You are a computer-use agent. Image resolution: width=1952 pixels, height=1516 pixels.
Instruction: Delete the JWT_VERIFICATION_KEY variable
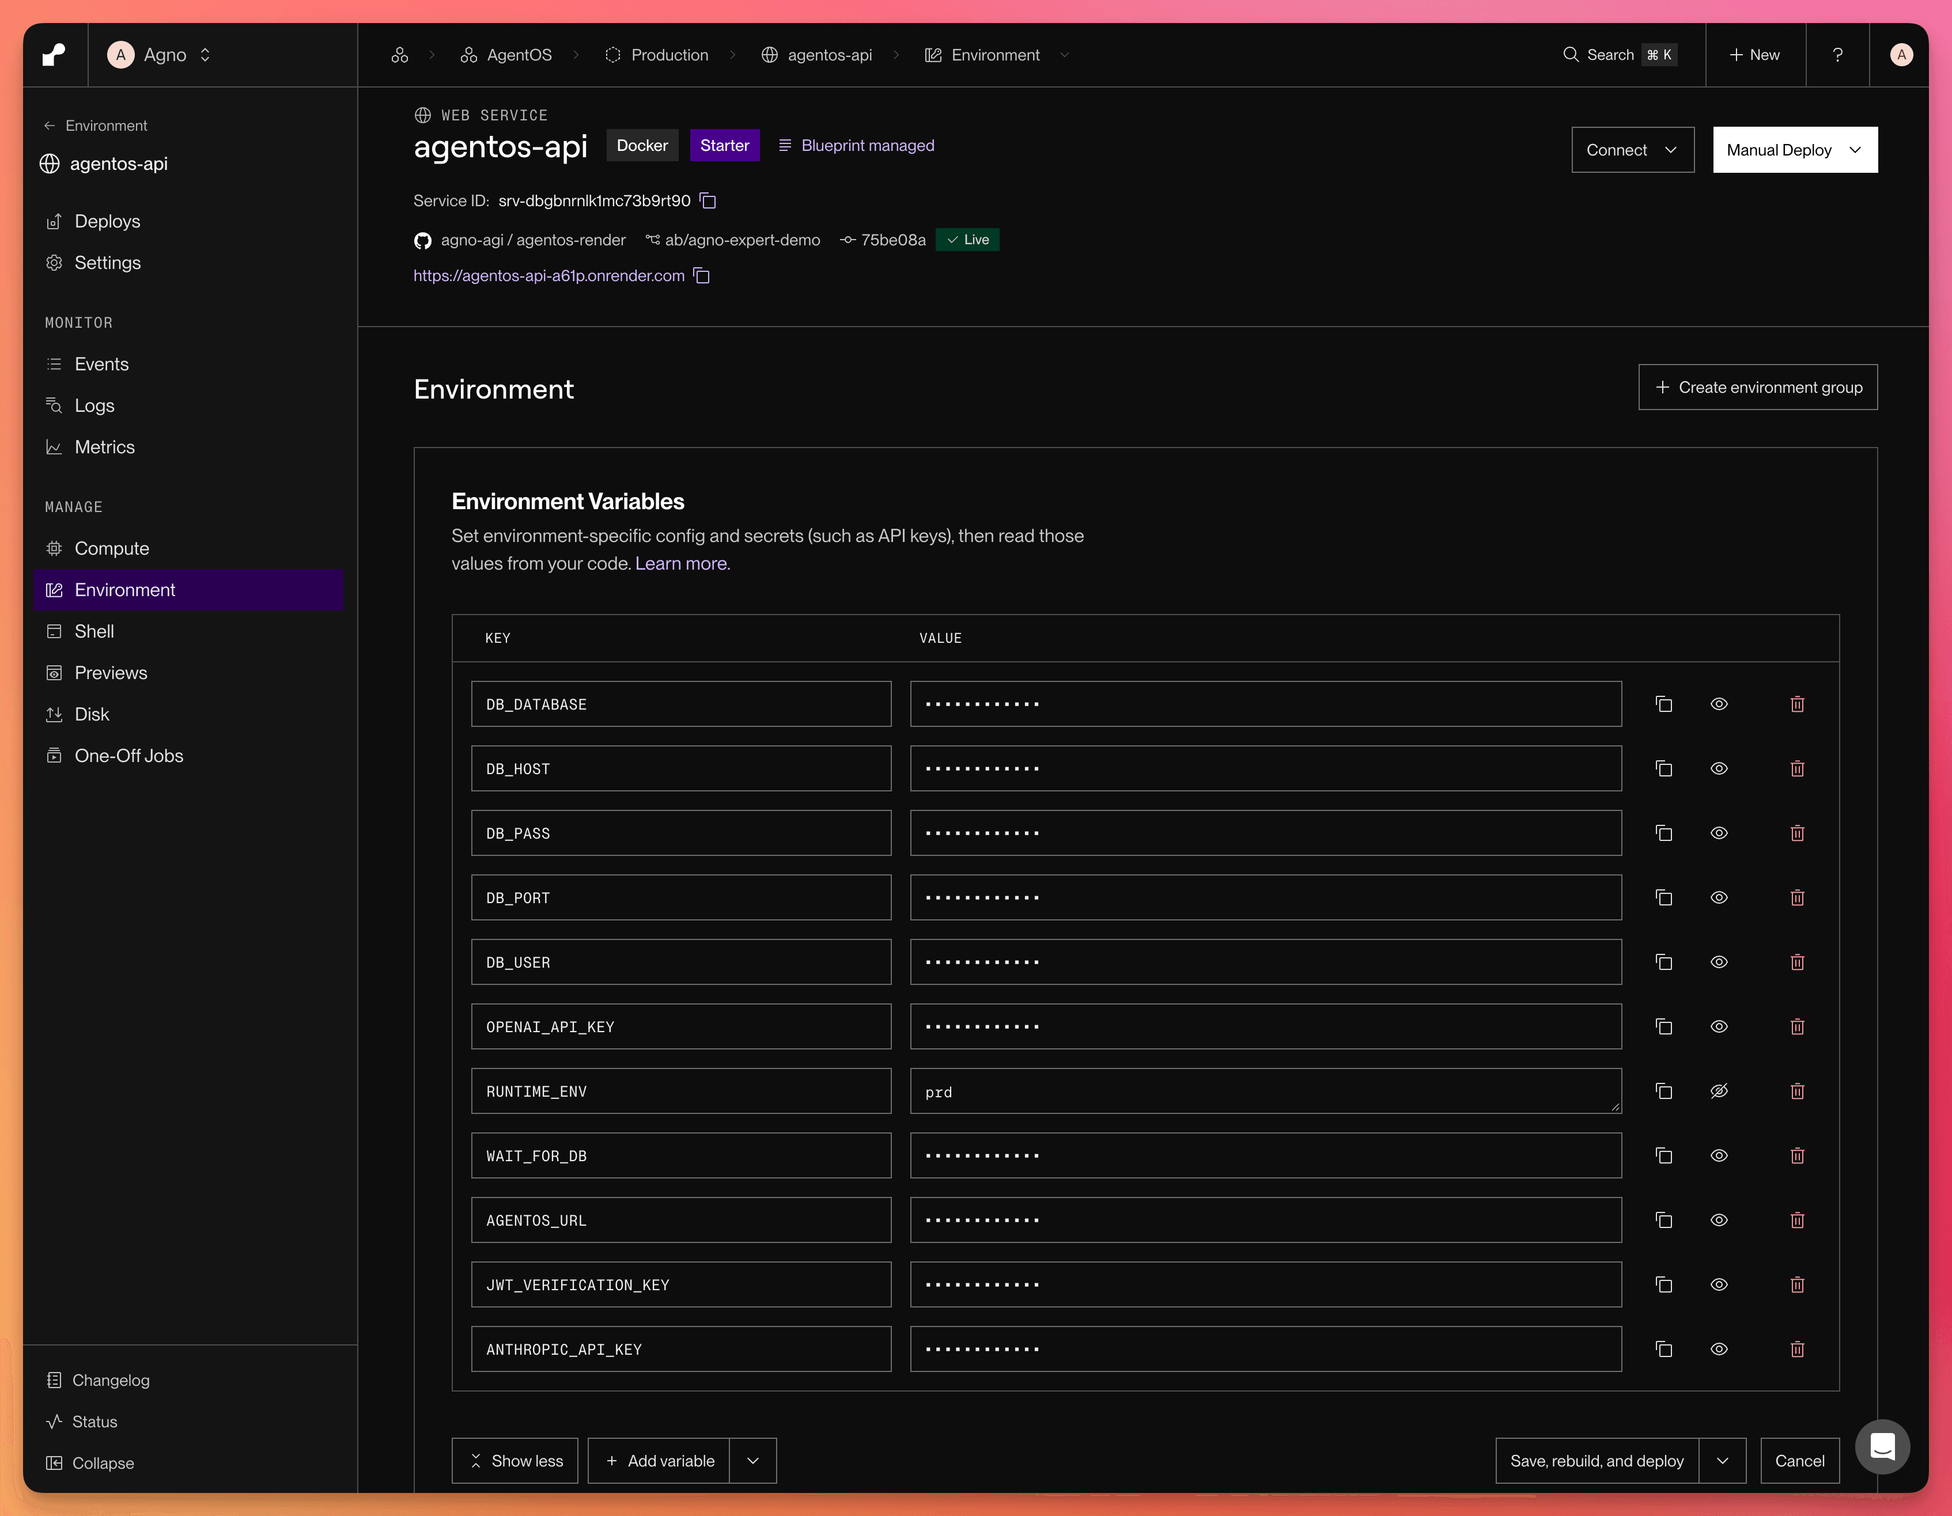tap(1798, 1284)
